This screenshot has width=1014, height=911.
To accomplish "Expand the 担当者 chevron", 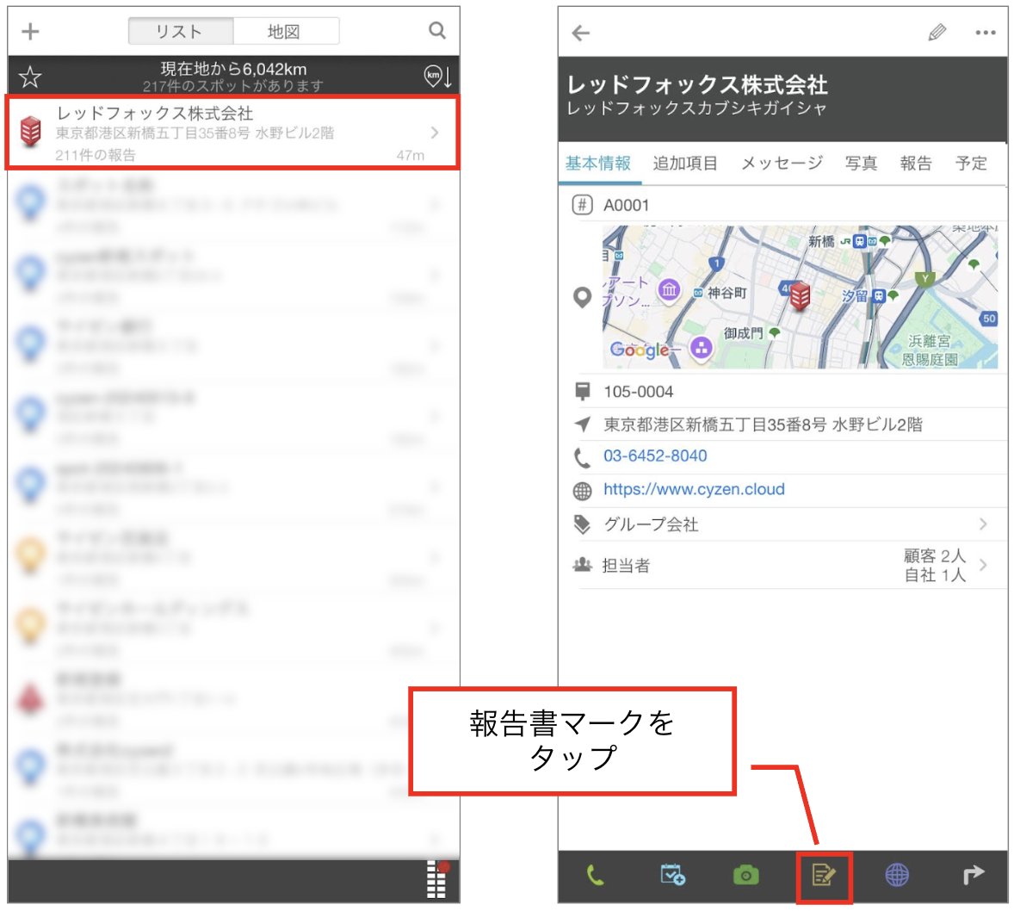I will click(983, 565).
